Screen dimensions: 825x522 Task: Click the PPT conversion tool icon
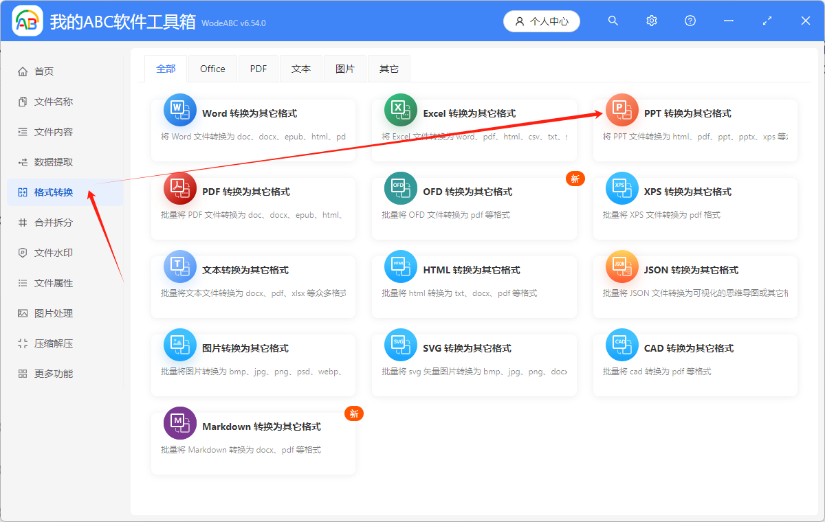click(x=621, y=109)
